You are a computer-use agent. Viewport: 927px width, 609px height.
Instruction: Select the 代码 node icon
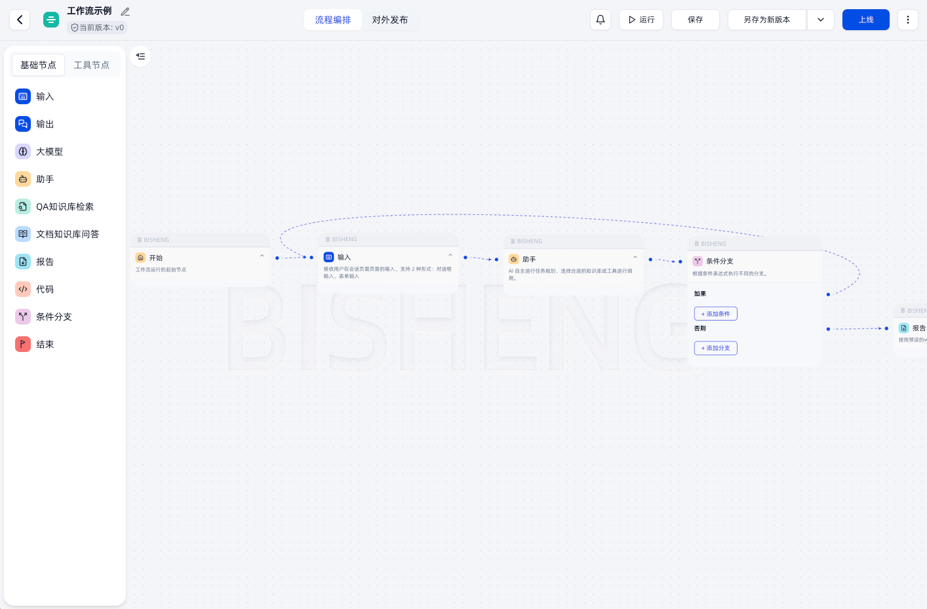(23, 289)
